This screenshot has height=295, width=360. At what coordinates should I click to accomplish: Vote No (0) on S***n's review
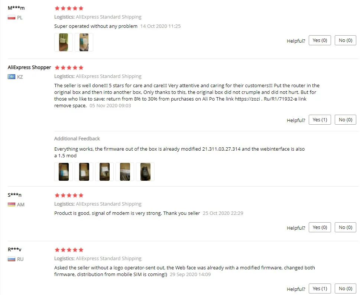click(x=346, y=227)
